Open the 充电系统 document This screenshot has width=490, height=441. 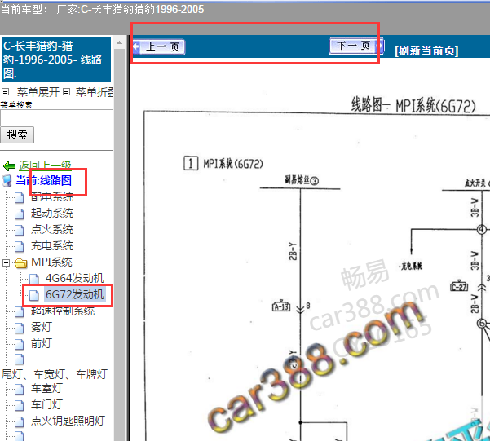(x=52, y=245)
